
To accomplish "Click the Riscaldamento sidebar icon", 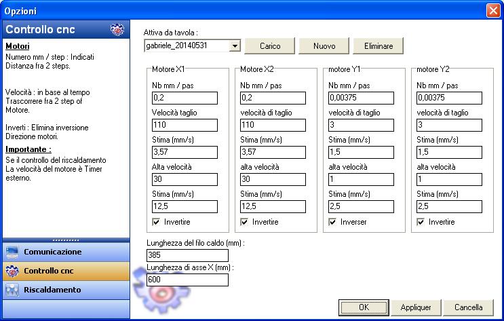I will click(12, 290).
